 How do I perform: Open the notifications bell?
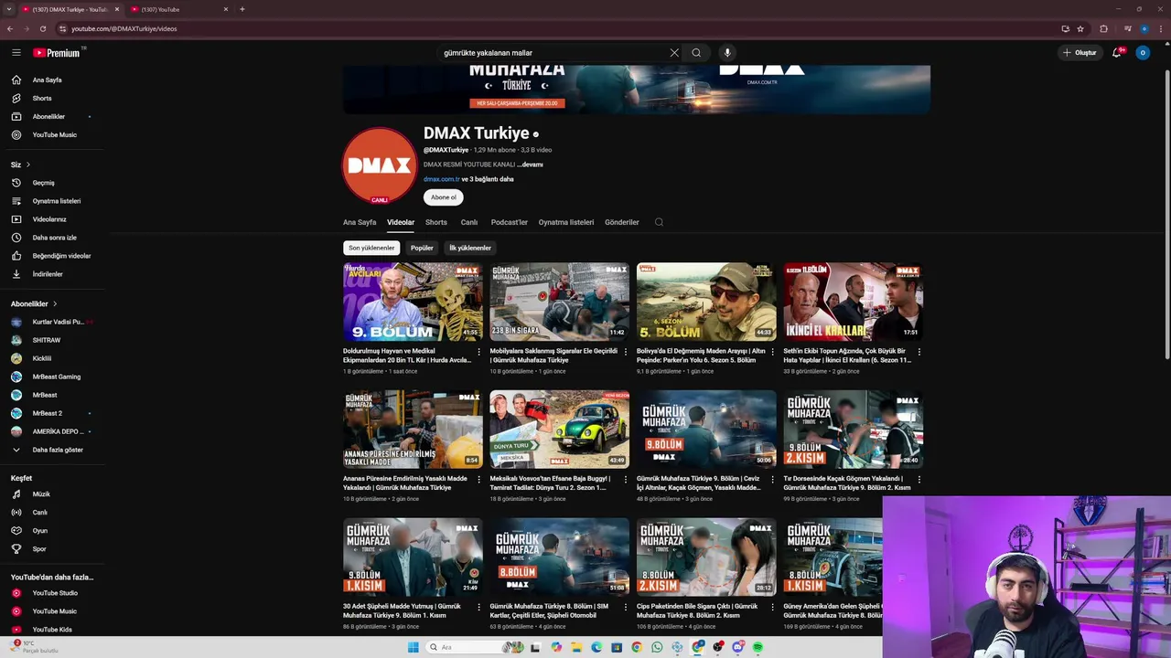tap(1116, 53)
